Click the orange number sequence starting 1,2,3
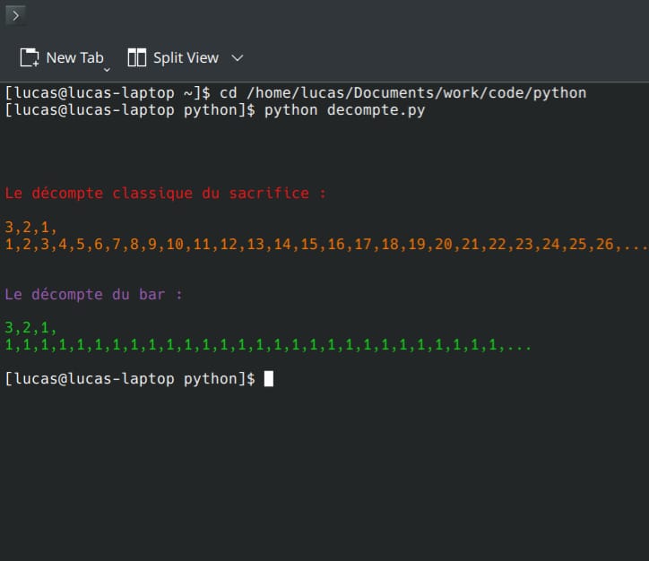Image resolution: width=649 pixels, height=561 pixels. click(x=314, y=244)
